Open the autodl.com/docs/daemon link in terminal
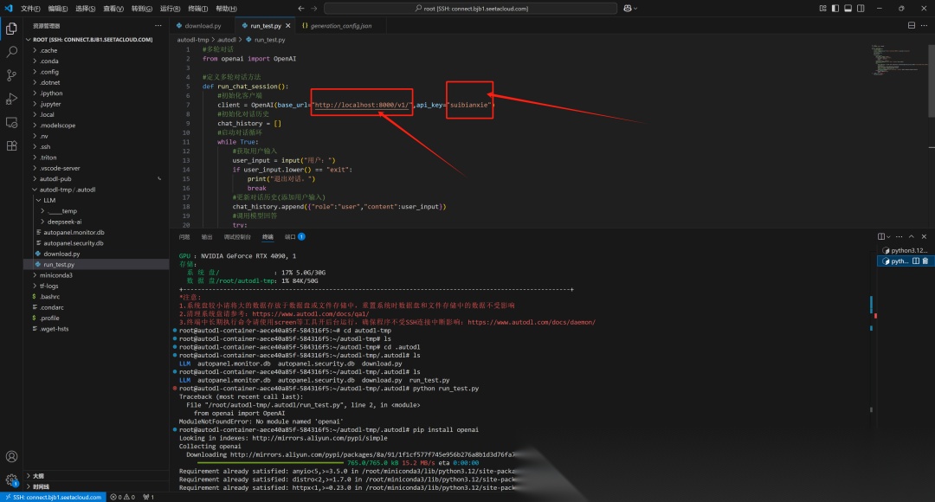 point(532,322)
